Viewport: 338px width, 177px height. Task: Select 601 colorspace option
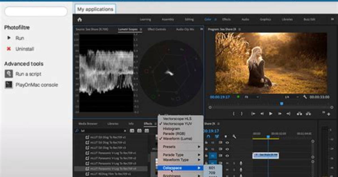click(212, 168)
